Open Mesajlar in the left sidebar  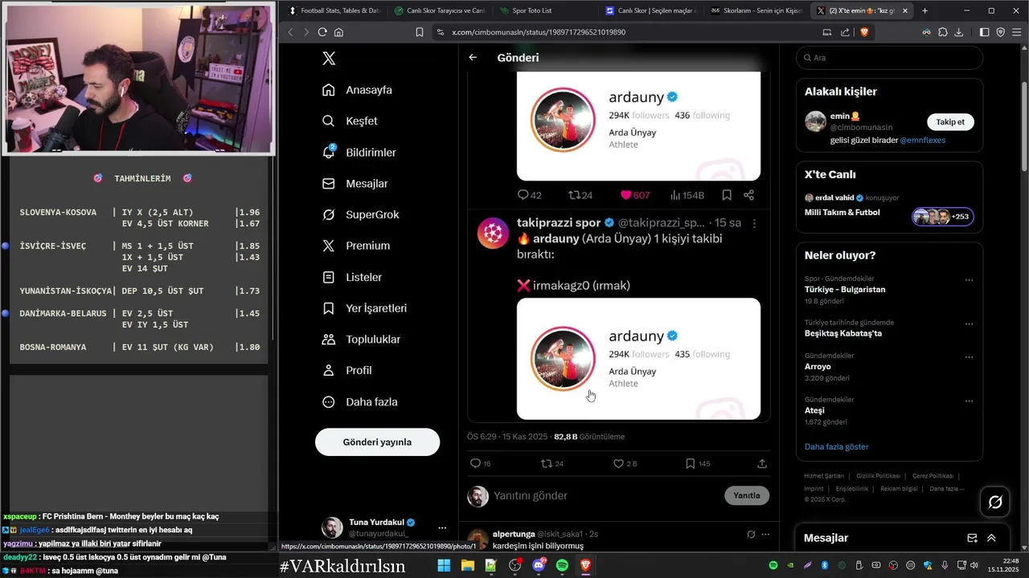(x=355, y=184)
